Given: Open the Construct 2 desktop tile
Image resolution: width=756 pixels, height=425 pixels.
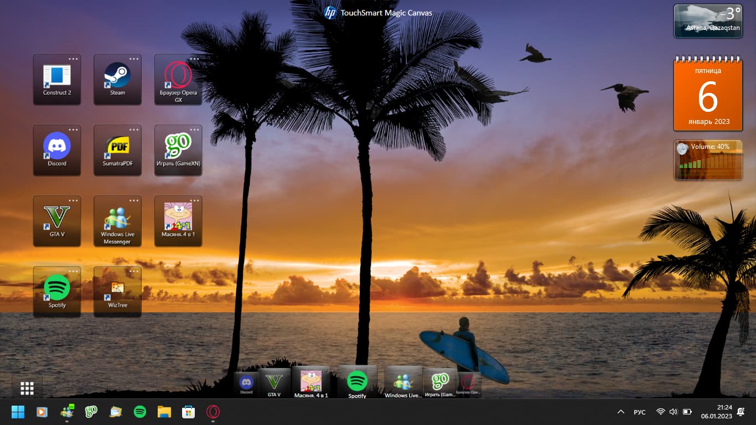Looking at the screenshot, I should tap(57, 80).
